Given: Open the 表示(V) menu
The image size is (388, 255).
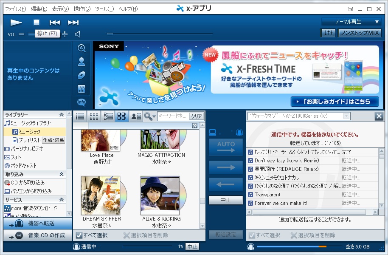Looking at the screenshot, I should click(60, 9).
